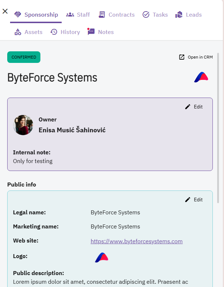Edit the Public info section

tap(194, 200)
